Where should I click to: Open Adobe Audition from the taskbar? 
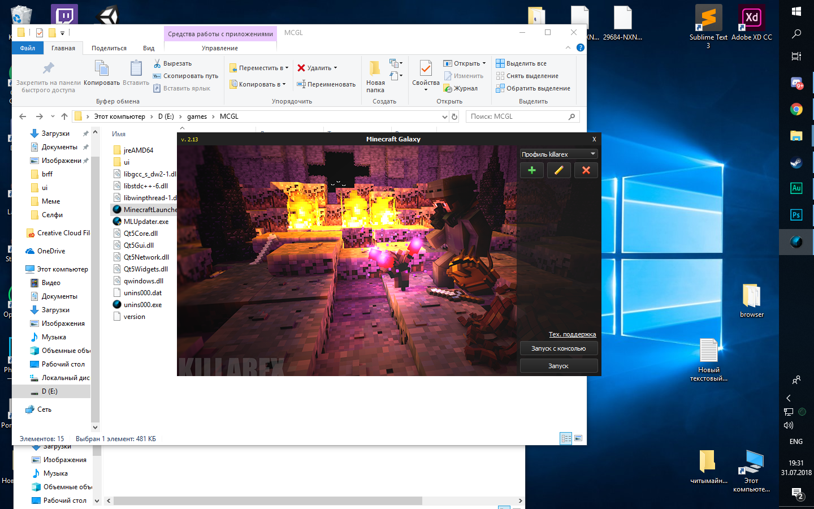tap(796, 188)
